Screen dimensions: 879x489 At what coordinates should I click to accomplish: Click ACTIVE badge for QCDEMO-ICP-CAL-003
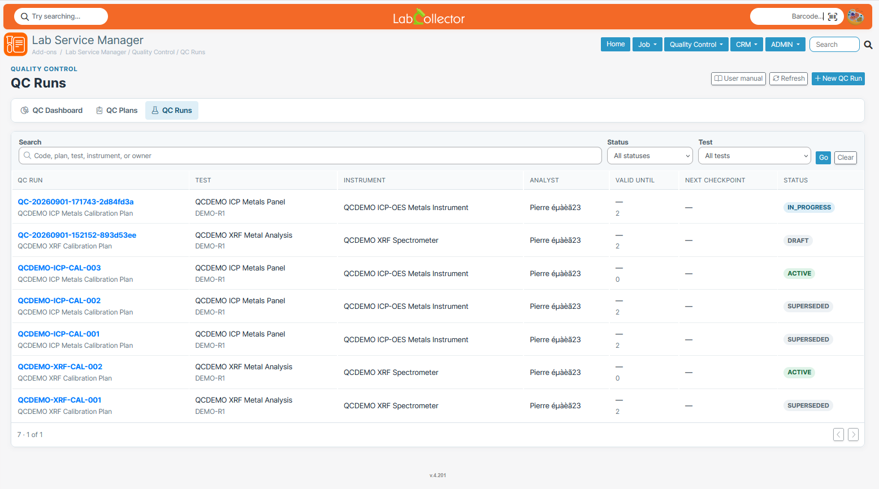click(799, 273)
